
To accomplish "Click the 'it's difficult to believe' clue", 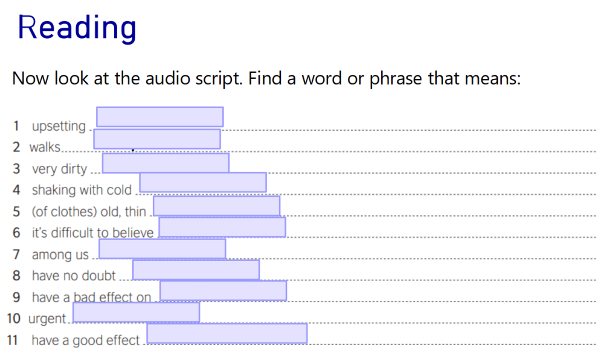I will click(92, 233).
